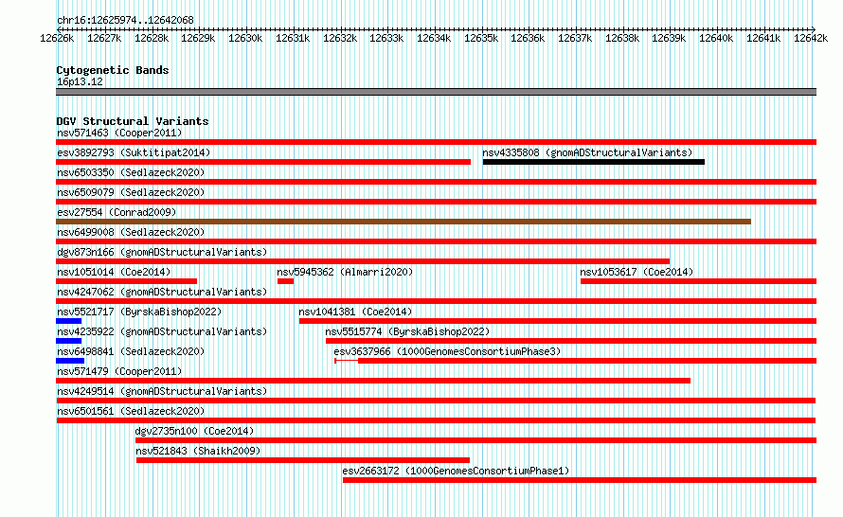Select the nsv6509079 (Sedlazeck2020) label
Image resolution: width=843 pixels, height=517 pixels.
[x=131, y=192]
